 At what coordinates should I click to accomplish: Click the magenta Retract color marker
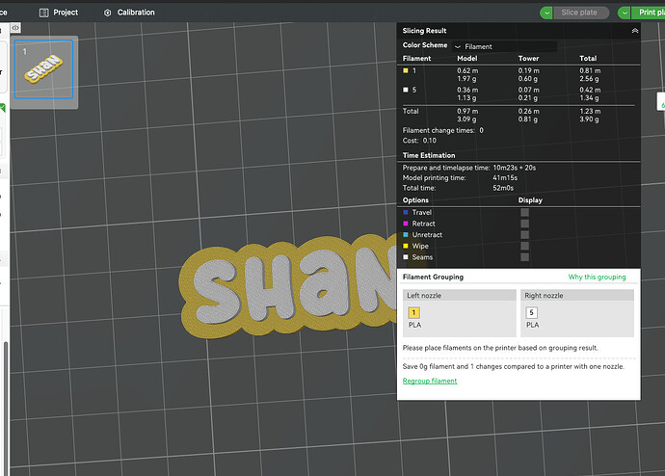coord(406,224)
